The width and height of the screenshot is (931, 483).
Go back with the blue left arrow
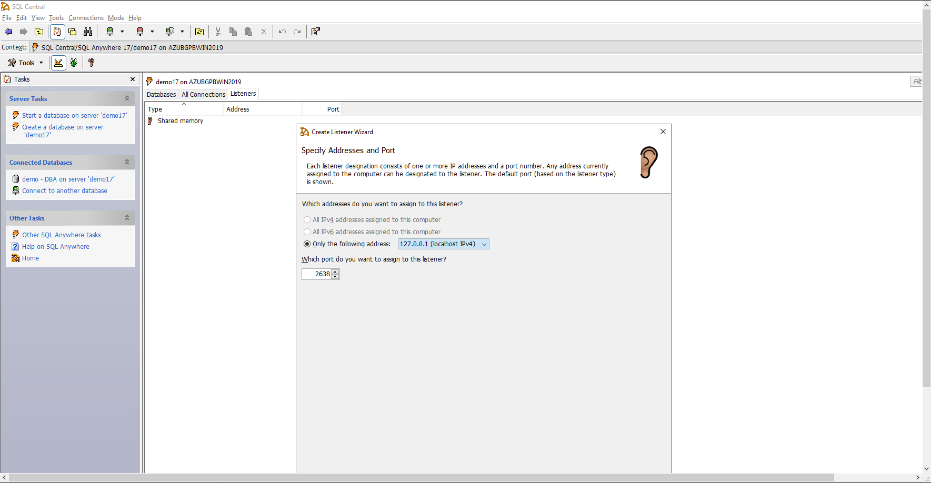coord(8,32)
